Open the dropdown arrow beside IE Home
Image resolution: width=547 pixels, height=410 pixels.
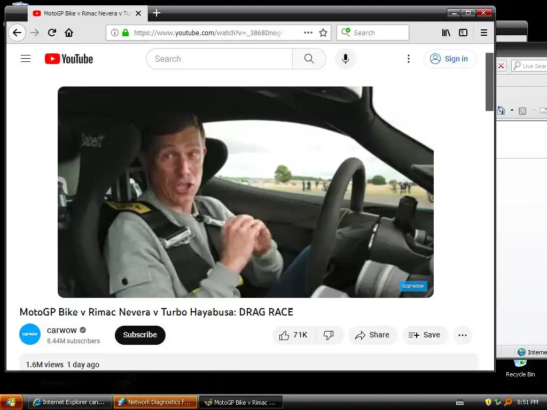pyautogui.click(x=512, y=111)
